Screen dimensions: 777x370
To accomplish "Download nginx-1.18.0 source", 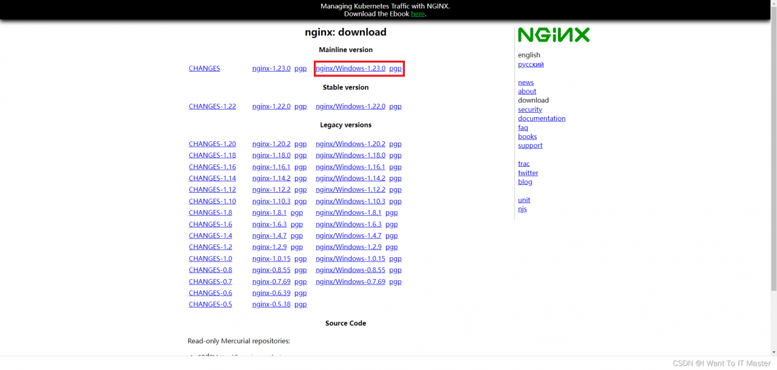I will (271, 155).
